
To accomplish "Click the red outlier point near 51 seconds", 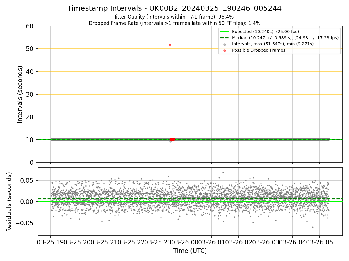I will click(x=170, y=45).
